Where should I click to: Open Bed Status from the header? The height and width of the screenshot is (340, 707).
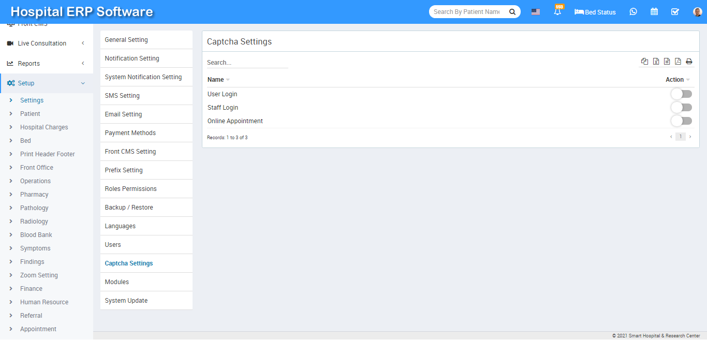click(595, 12)
